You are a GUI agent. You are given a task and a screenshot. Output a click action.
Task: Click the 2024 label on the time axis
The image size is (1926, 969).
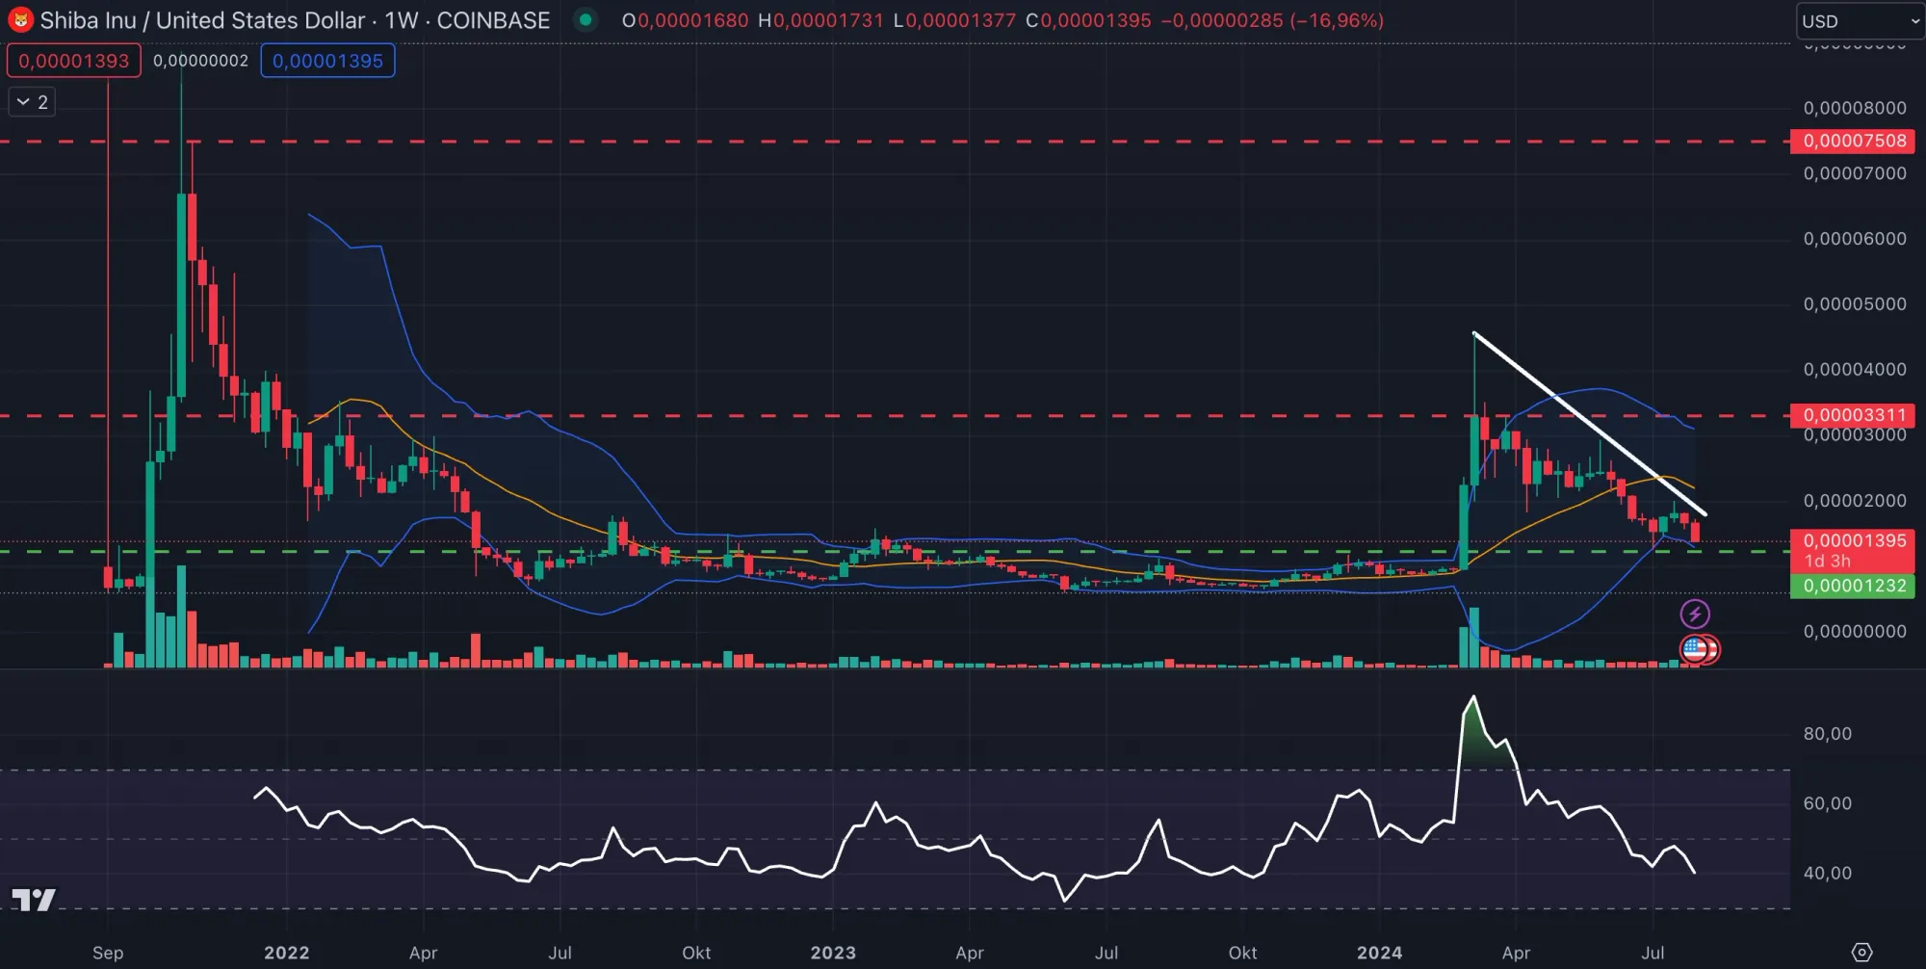point(1380,953)
